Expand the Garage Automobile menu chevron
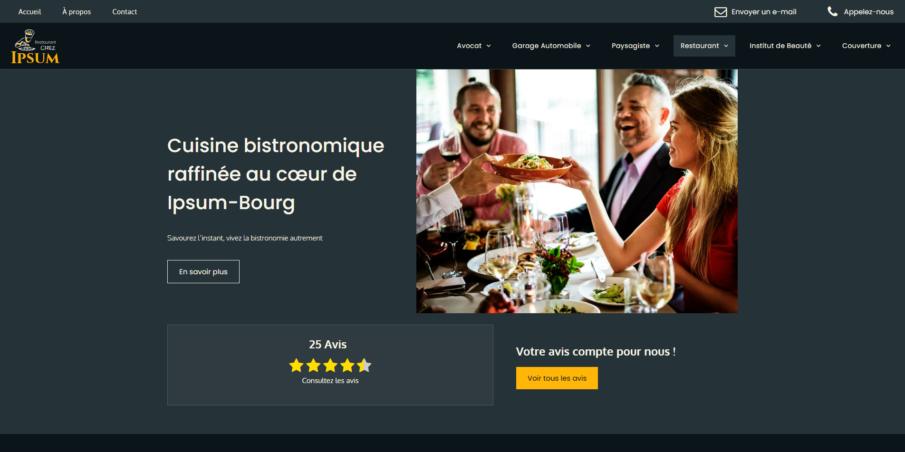 [x=588, y=46]
